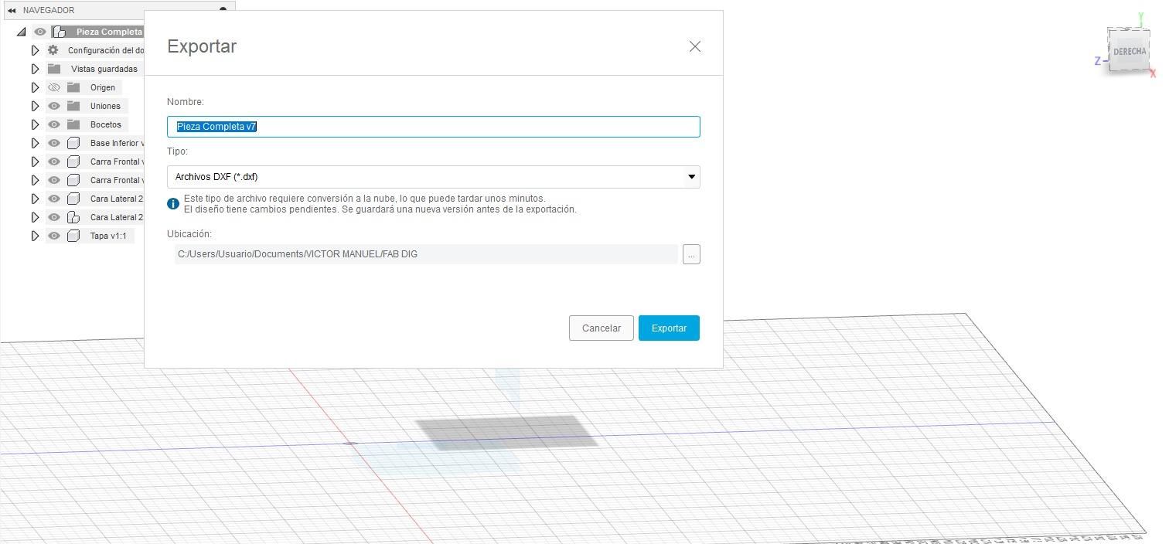Open the Tipo file format dropdown

[434, 177]
